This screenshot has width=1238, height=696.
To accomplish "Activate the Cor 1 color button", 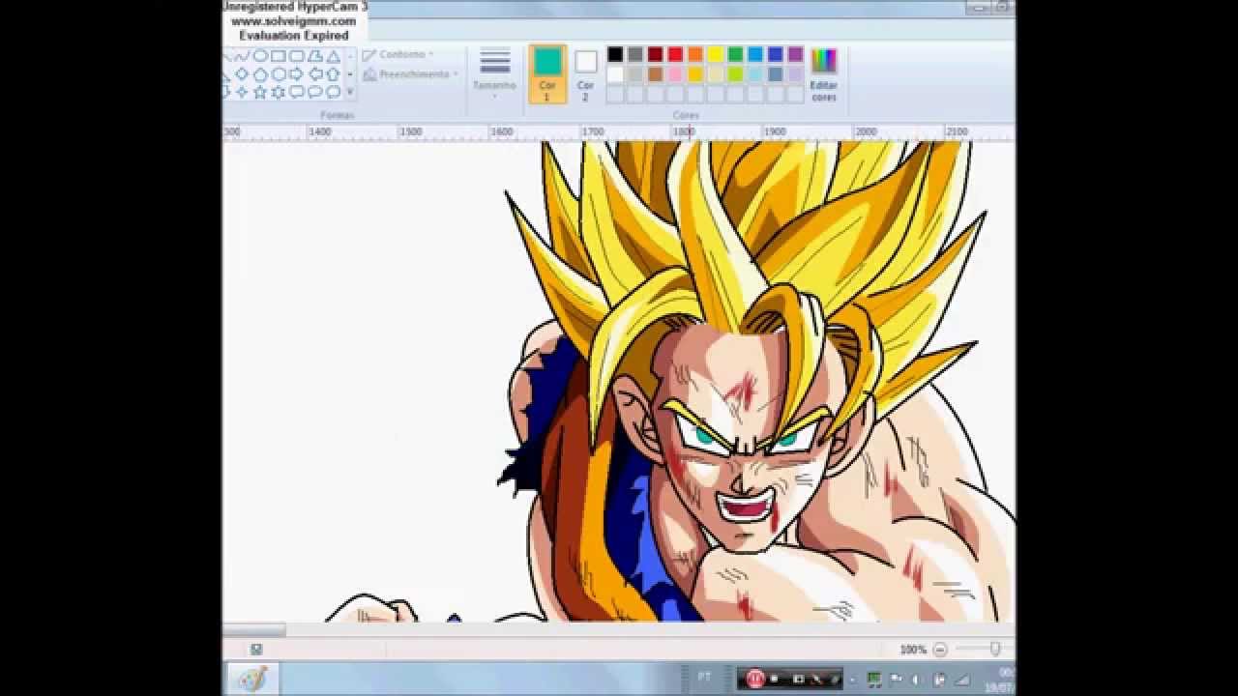I will [547, 73].
